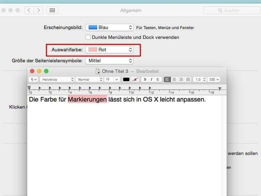Click the right margin marker on ruler
This screenshot has height=196, width=261.
pyautogui.click(x=220, y=88)
